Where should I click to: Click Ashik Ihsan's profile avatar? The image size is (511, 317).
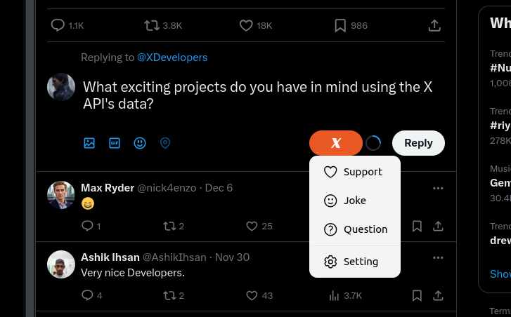(x=61, y=264)
